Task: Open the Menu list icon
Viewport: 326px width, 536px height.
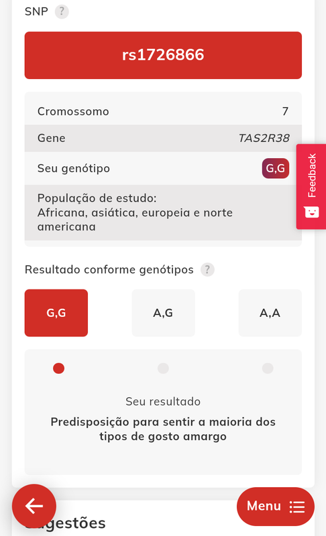Action: point(297,507)
